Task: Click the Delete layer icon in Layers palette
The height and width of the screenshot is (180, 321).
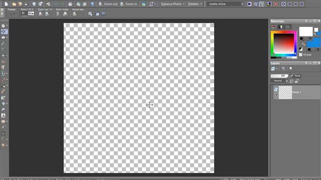Action: coord(283,69)
